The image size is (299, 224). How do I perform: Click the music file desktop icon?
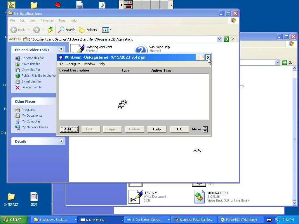(x=102, y=5)
